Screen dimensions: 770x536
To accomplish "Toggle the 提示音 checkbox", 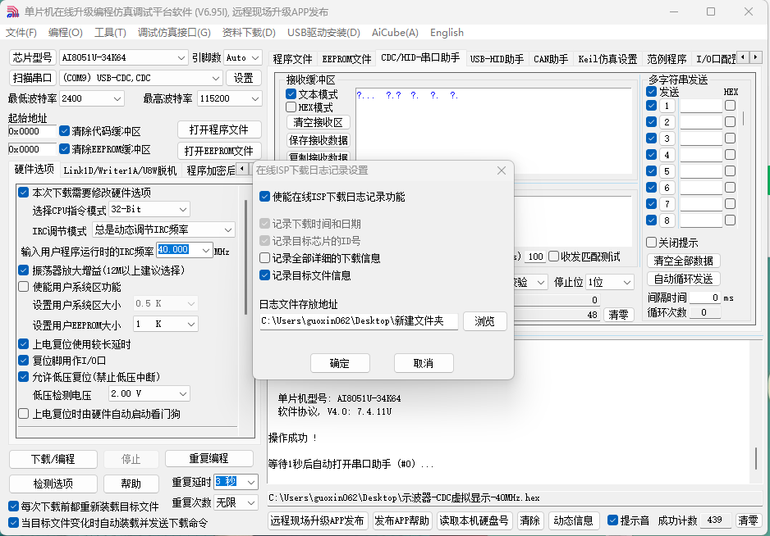I will 612,520.
